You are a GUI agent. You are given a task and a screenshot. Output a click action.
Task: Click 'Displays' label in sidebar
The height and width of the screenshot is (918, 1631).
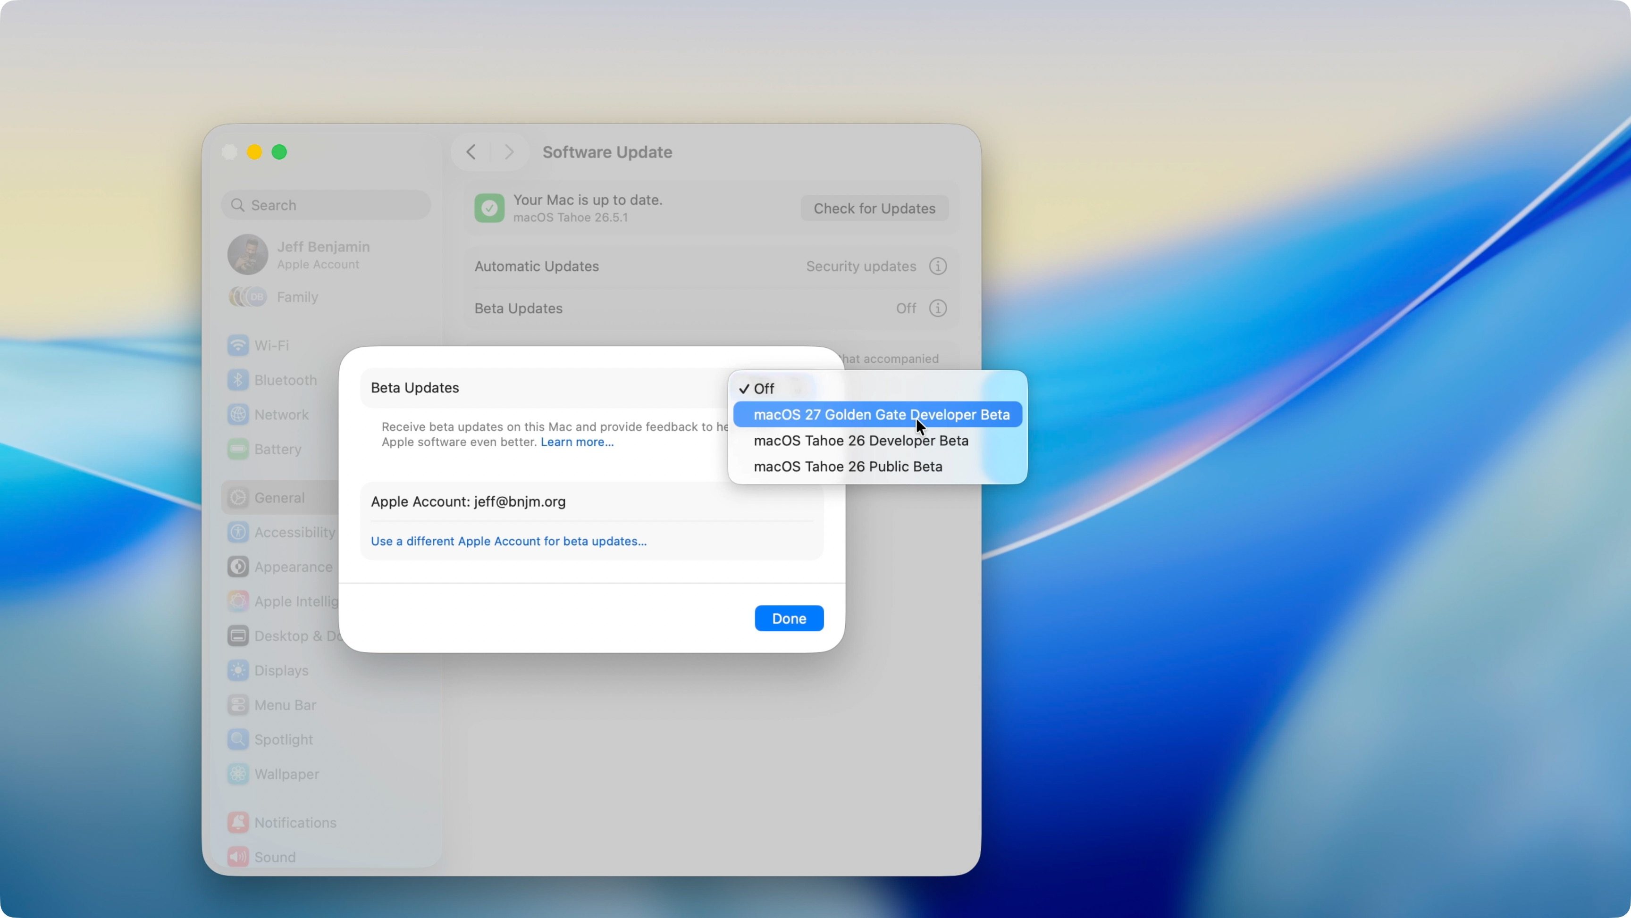pos(282,670)
